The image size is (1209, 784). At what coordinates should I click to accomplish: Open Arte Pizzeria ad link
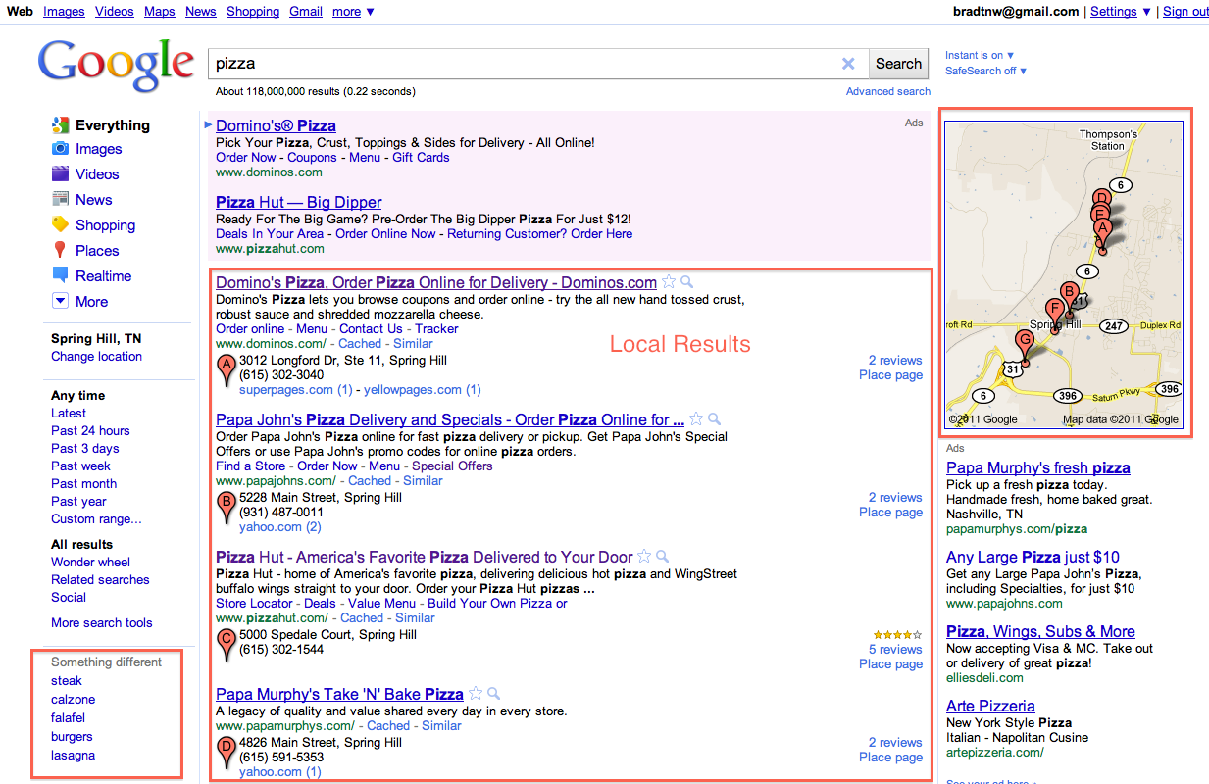coord(990,706)
